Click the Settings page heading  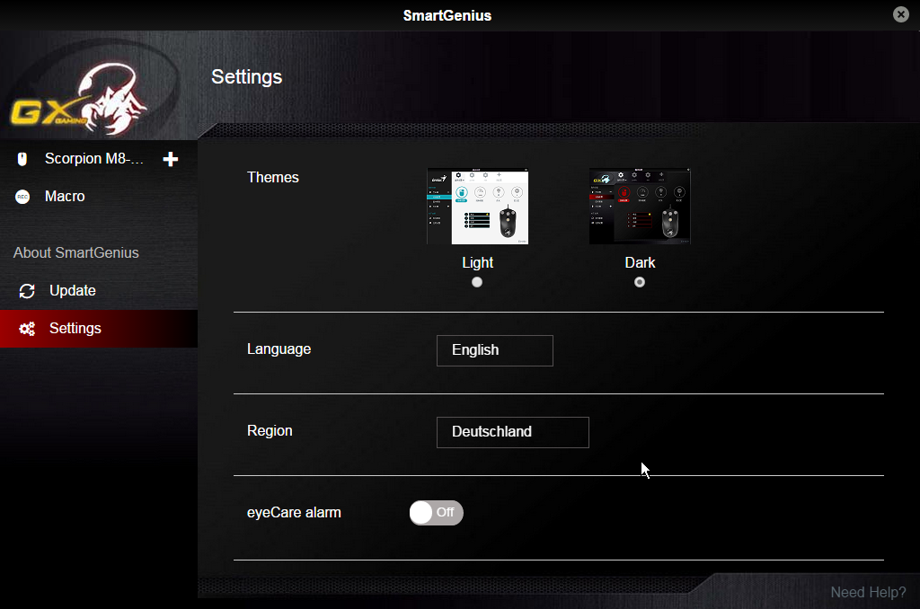coord(246,77)
